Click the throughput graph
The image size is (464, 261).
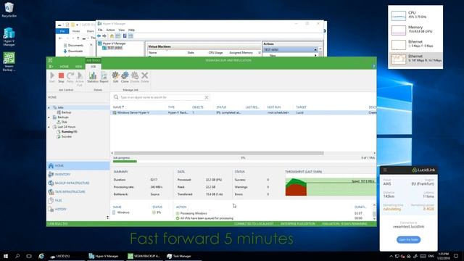pos(331,187)
